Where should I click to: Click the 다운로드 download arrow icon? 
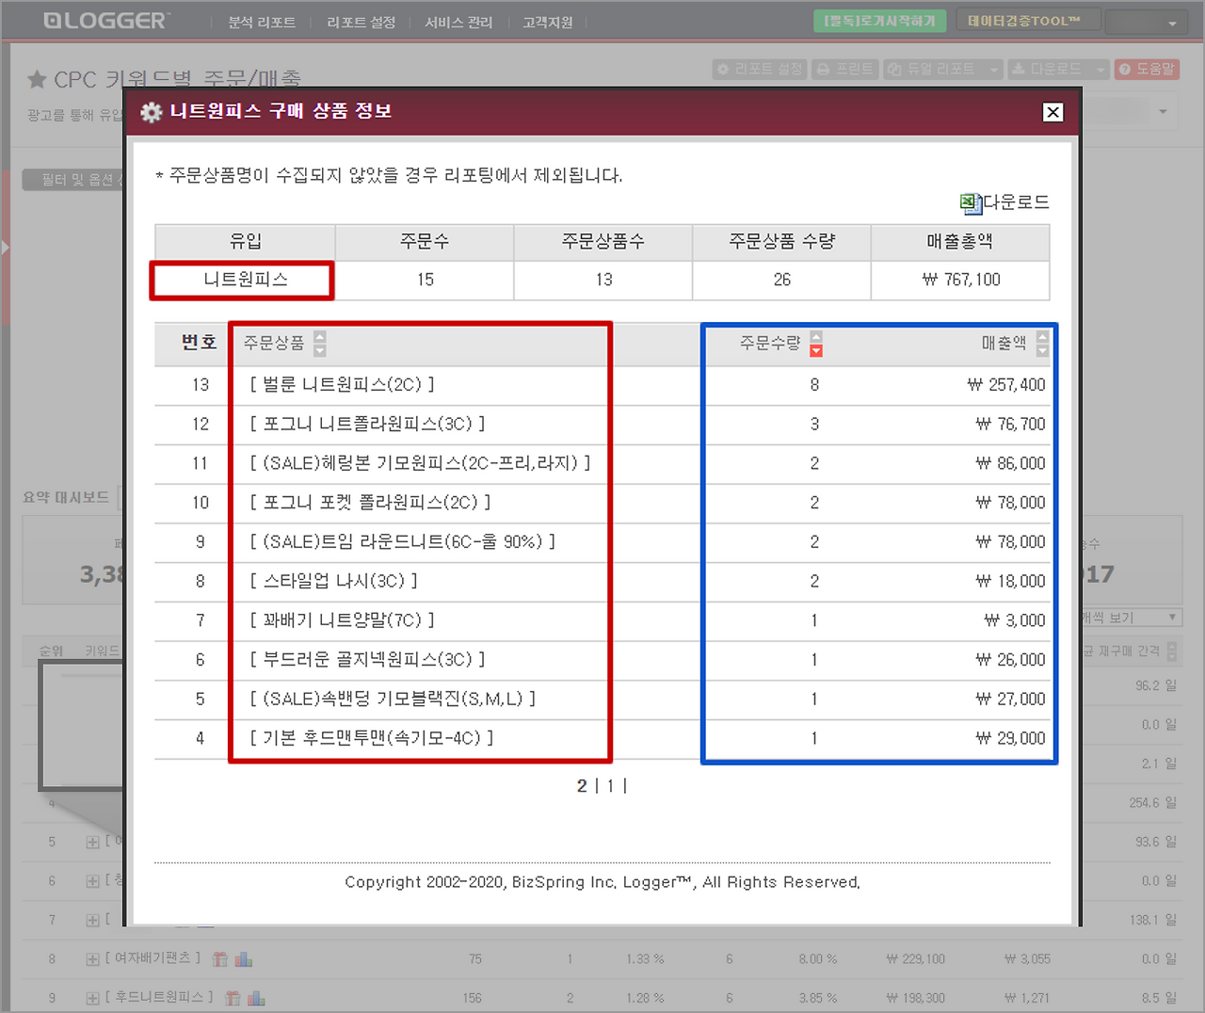pos(1020,69)
